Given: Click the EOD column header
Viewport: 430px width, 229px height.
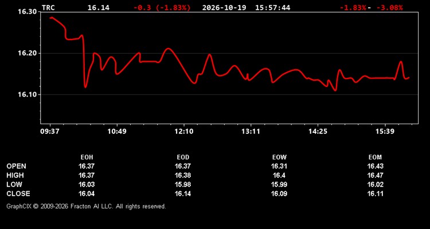Looking at the screenshot, I should (x=183, y=157).
